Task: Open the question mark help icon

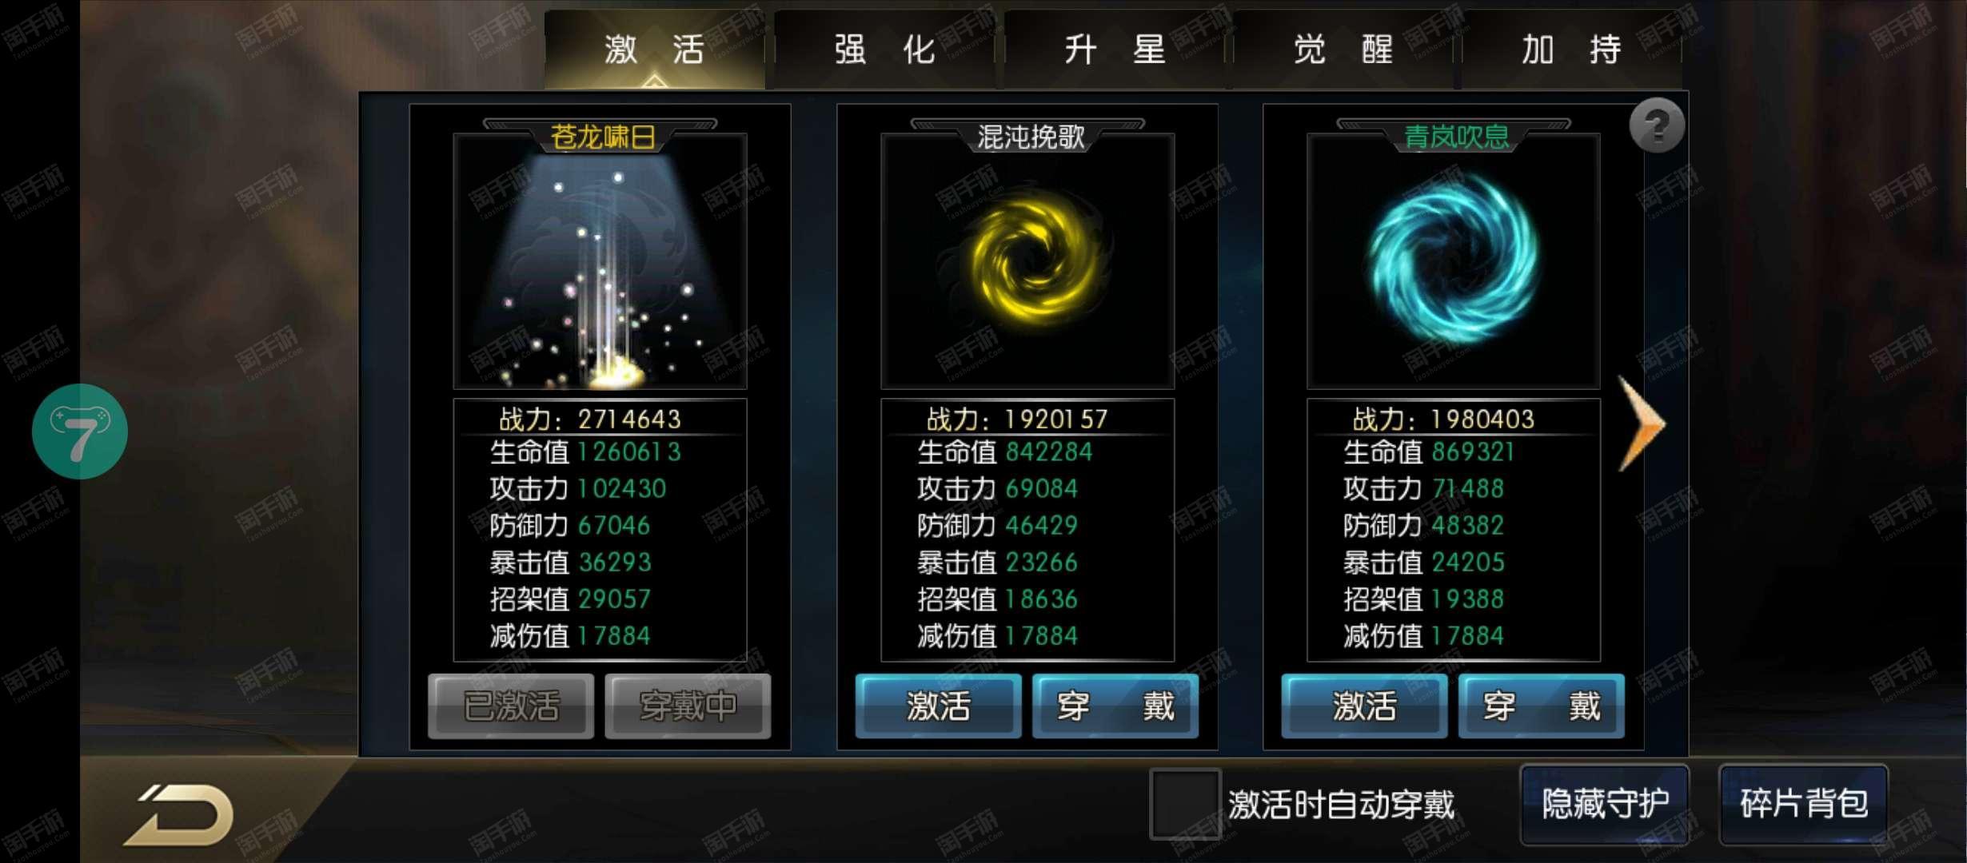Action: click(1657, 125)
